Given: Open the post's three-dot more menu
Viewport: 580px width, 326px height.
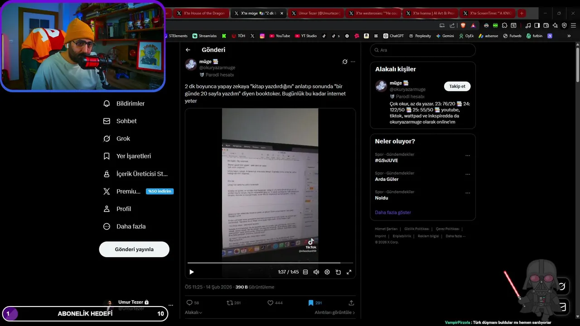Looking at the screenshot, I should point(353,62).
